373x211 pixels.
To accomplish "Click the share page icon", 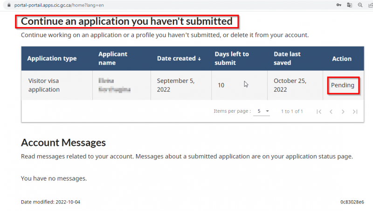I will coord(370,5).
